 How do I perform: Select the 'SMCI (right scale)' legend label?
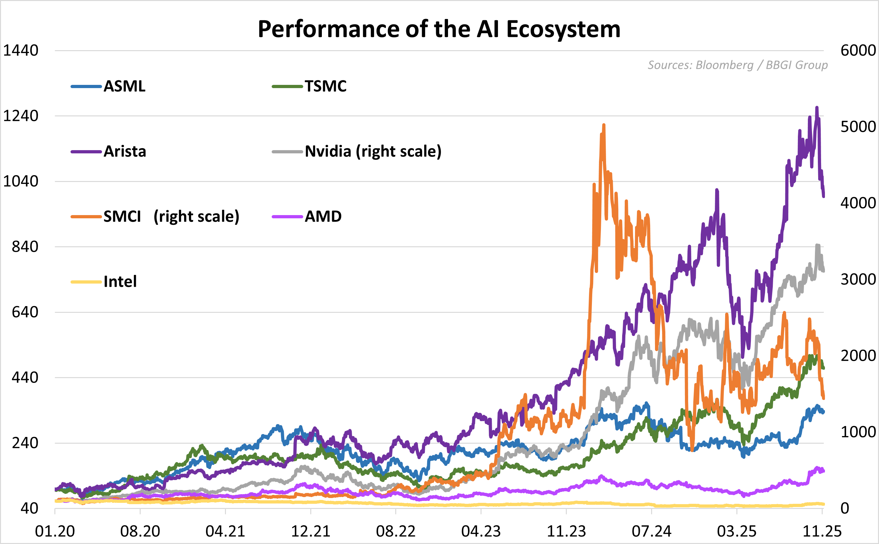[x=172, y=217]
